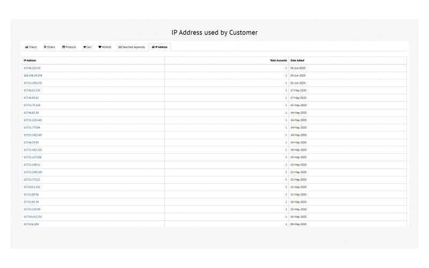Click the Date Added column header
This screenshot has width=429, height=268.
point(297,61)
